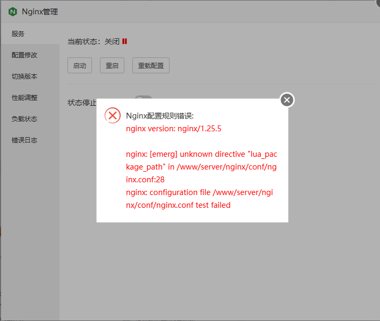Viewport: 380px width, 321px height.
Task: Click the nginx version: nginx/1.25.5 line
Action: (173, 129)
